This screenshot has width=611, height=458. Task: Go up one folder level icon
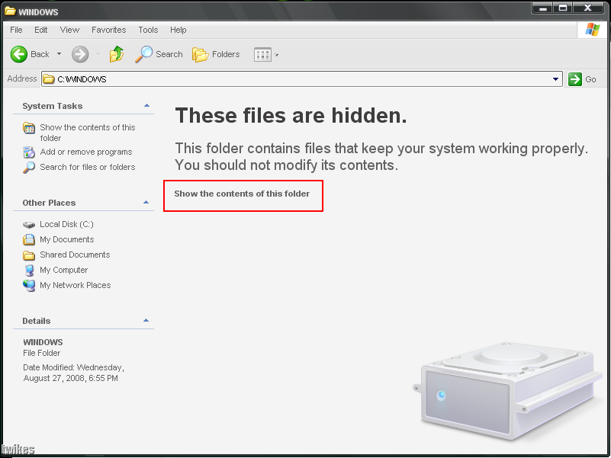point(116,54)
